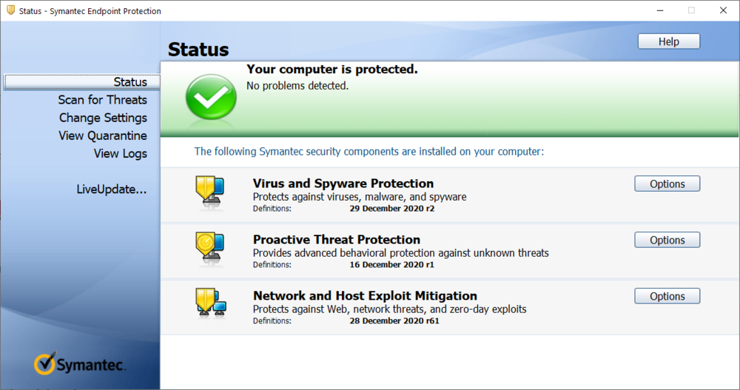Open Options for Network and Host Exploit Mitigation
Viewport: 740px width, 390px height.
point(667,296)
